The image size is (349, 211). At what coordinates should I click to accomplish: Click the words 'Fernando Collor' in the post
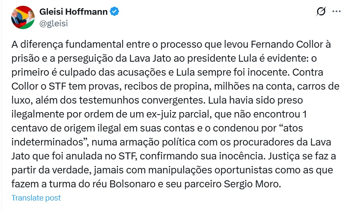point(287,44)
